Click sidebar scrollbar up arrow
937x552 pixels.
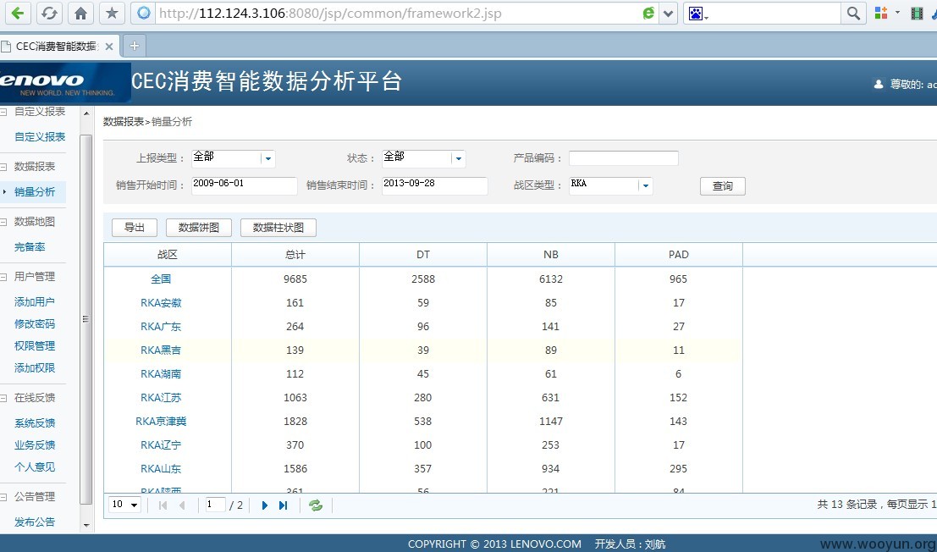click(x=86, y=113)
